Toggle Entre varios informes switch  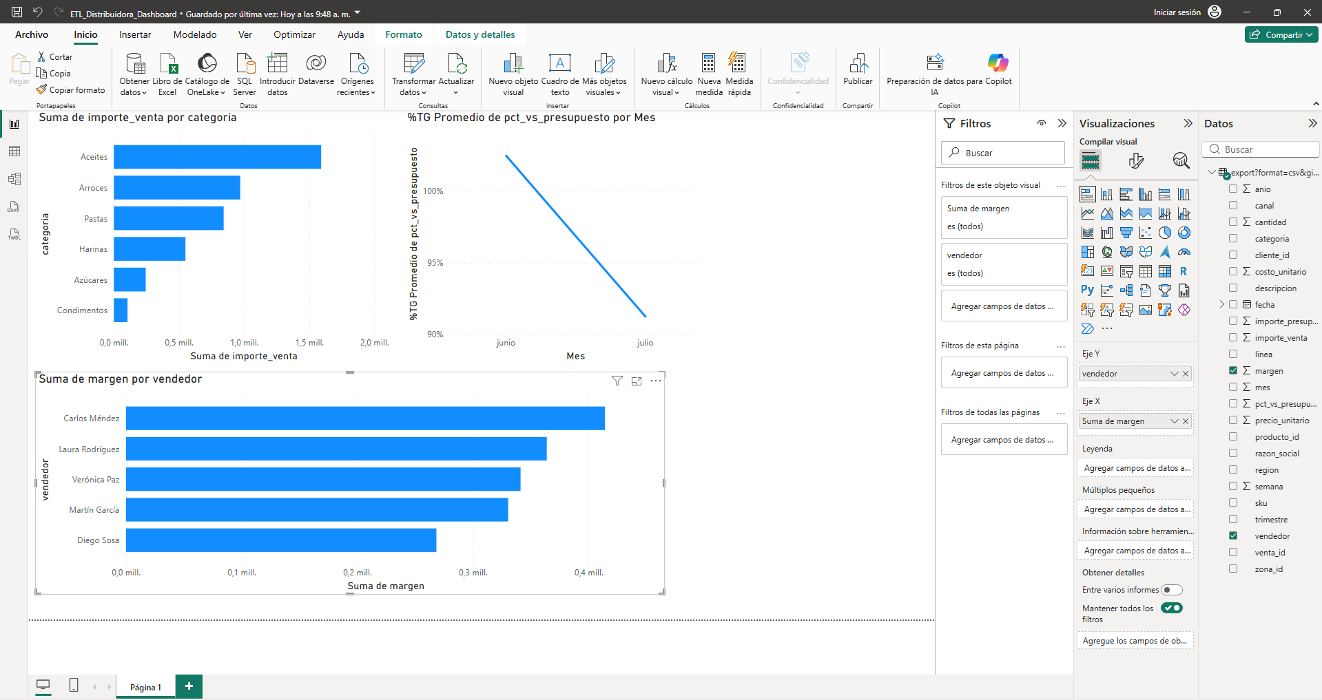(1172, 590)
